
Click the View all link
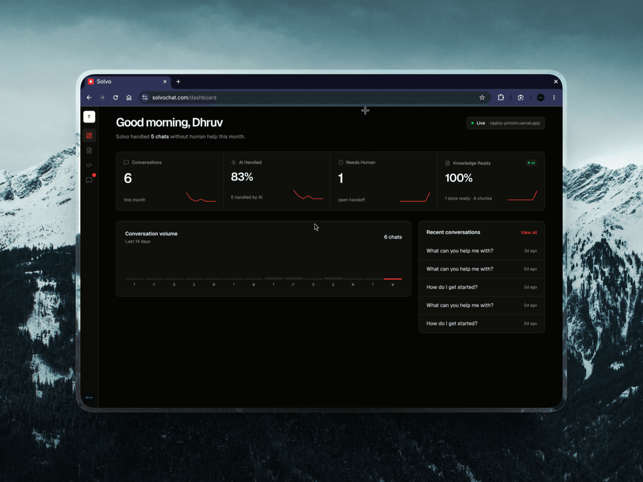pyautogui.click(x=529, y=233)
